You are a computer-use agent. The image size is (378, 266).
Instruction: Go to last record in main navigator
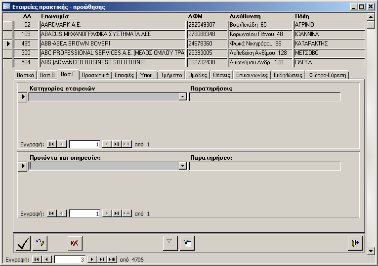click(x=102, y=260)
